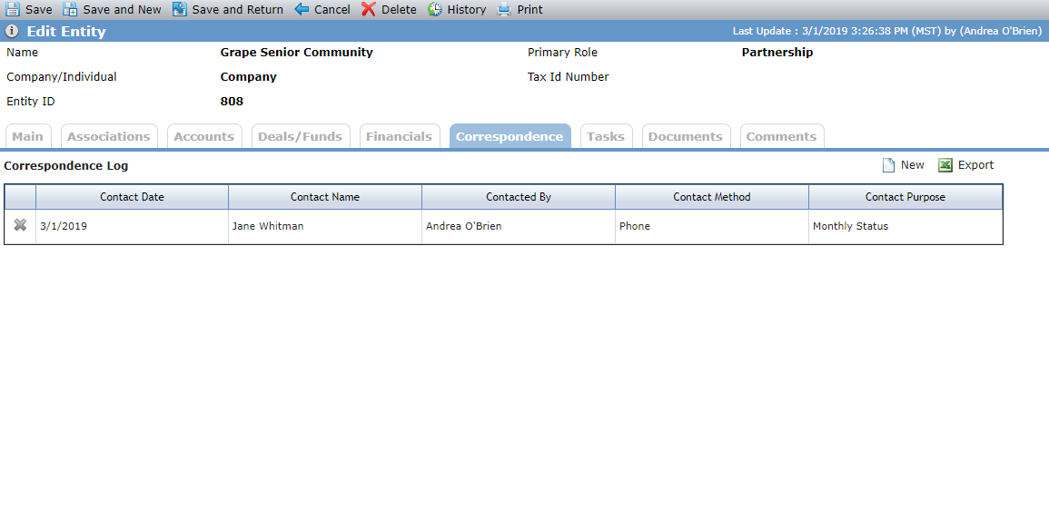This screenshot has width=1049, height=512.
Task: Click the blue Cancel arrow icon
Action: pyautogui.click(x=302, y=9)
